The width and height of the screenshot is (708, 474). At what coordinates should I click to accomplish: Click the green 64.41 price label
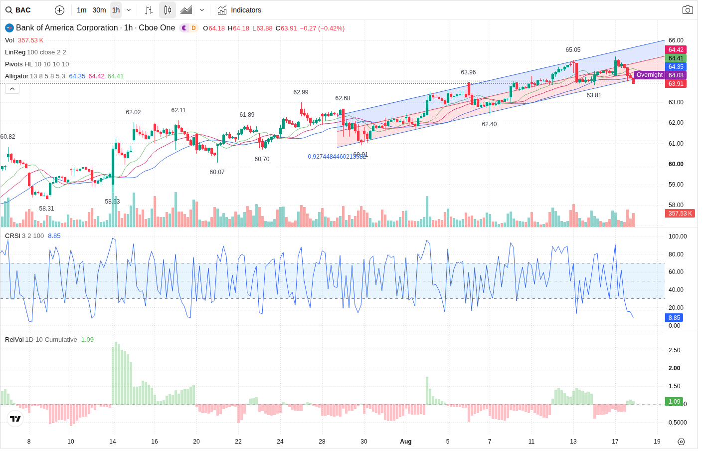676,58
